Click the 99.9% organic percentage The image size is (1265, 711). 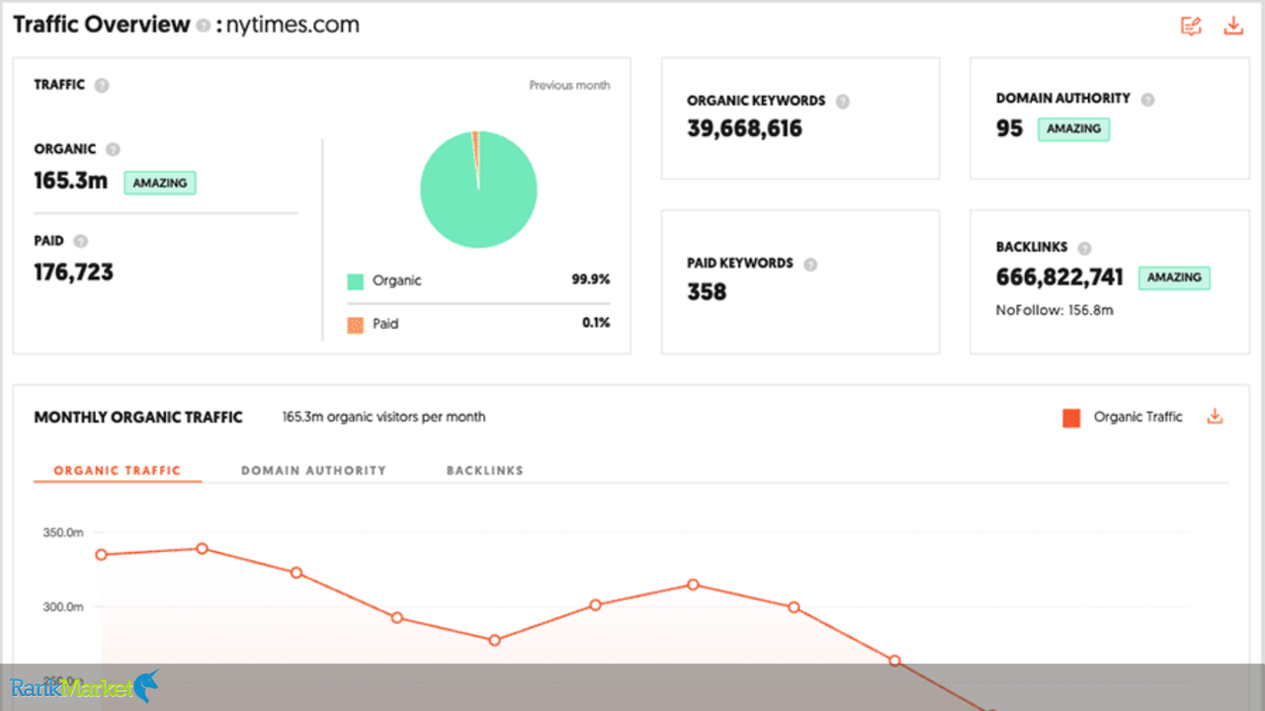point(590,280)
